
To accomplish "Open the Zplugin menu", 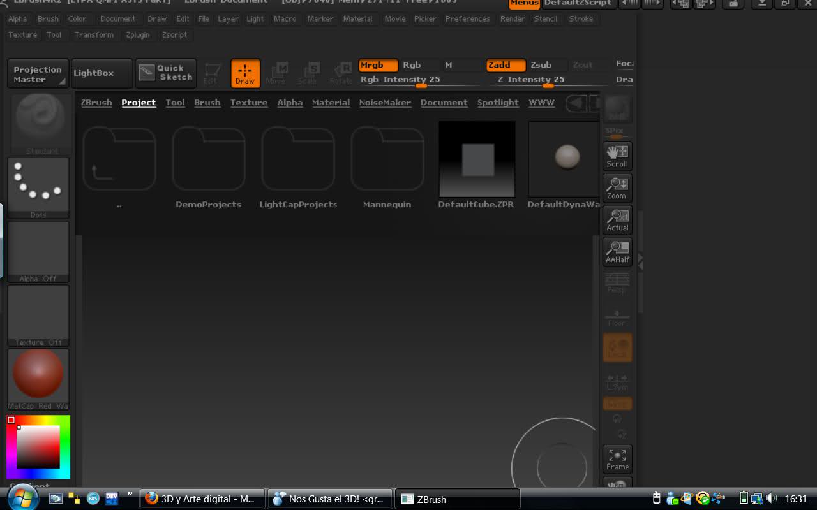I will [x=138, y=35].
